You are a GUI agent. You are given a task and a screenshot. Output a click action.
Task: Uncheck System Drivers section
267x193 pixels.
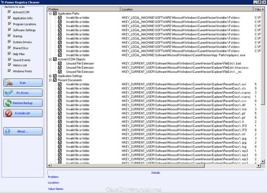tap(10, 41)
